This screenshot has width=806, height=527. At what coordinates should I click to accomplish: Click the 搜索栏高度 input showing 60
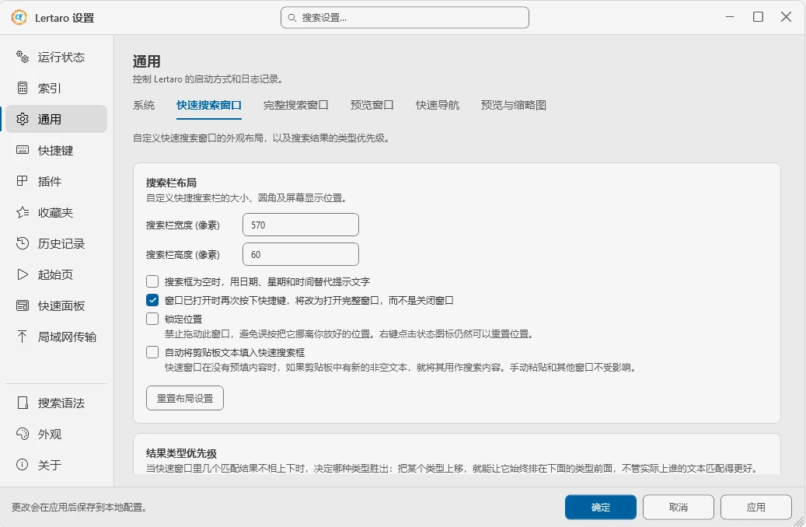pos(301,254)
